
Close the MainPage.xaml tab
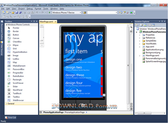click(x=55, y=22)
